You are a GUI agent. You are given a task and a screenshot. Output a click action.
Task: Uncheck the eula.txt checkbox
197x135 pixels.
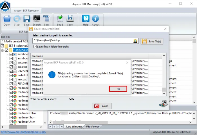pyautogui.click(x=11, y=67)
